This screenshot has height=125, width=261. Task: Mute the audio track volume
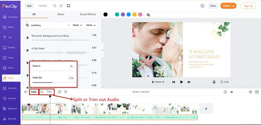click(25, 92)
